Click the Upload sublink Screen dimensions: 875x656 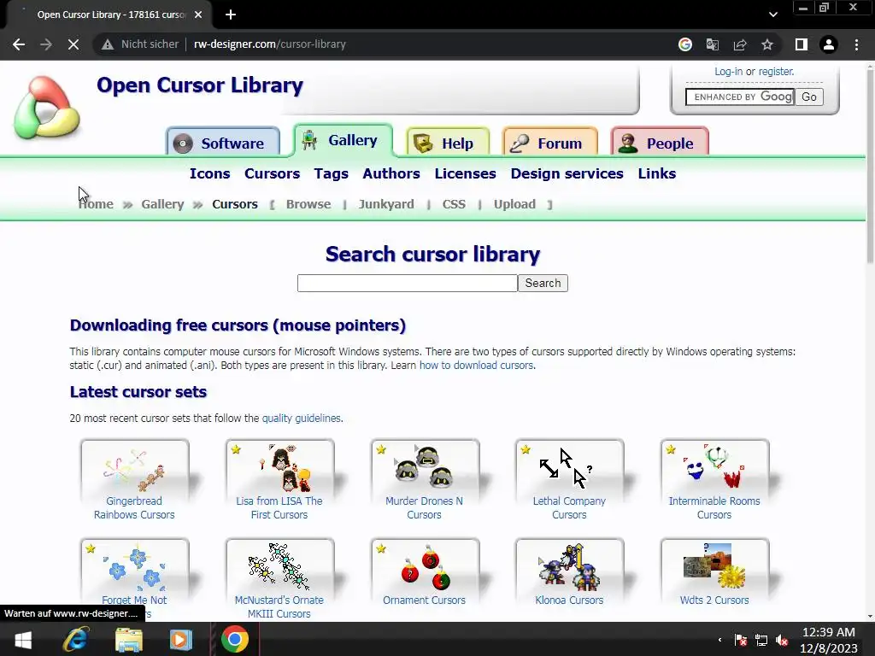pos(514,204)
